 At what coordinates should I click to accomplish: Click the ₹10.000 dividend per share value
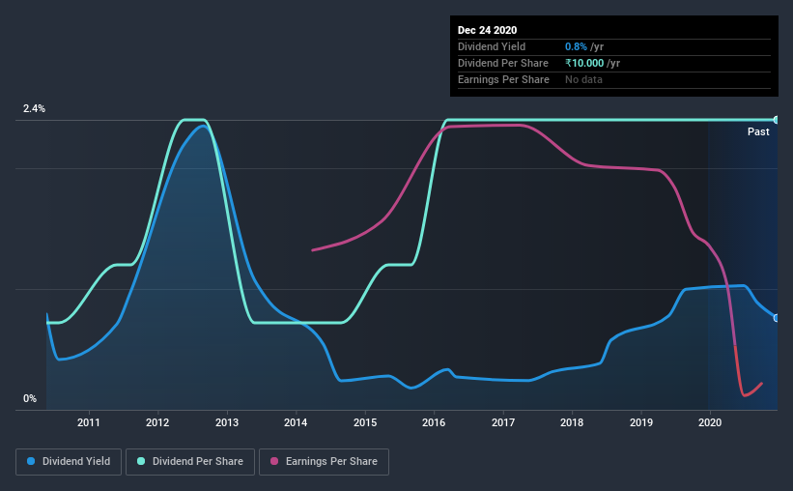[584, 63]
